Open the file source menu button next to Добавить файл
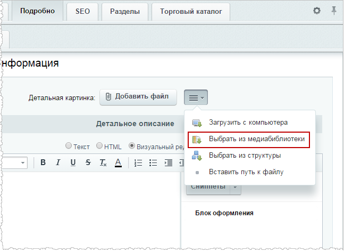344x252 pixels. point(196,97)
